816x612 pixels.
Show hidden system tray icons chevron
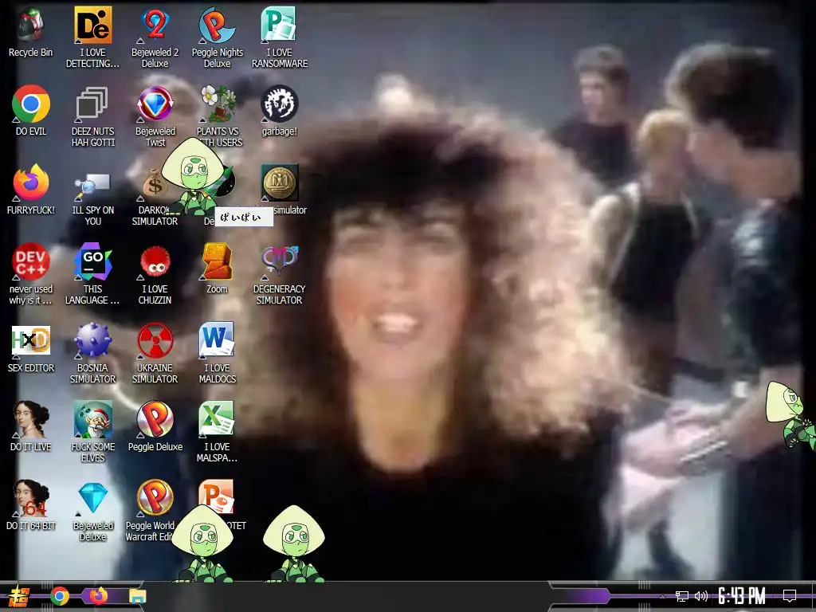(662, 596)
